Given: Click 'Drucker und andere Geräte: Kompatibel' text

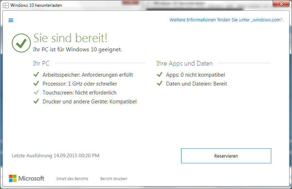Looking at the screenshot, I should point(89,102).
